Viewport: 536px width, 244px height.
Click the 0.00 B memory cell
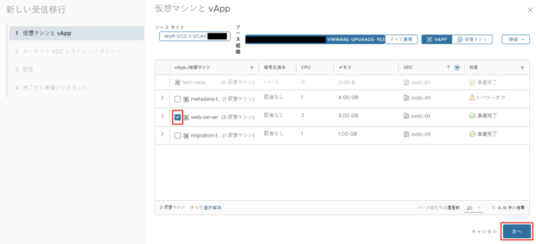click(346, 82)
